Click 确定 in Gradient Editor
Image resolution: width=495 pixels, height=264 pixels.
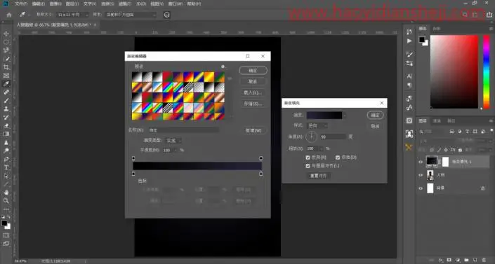pos(253,71)
